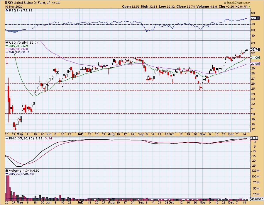Viewport: 264px width, 205px height.
Task: Click the NYSE exchange label
Action: (x=56, y=3)
